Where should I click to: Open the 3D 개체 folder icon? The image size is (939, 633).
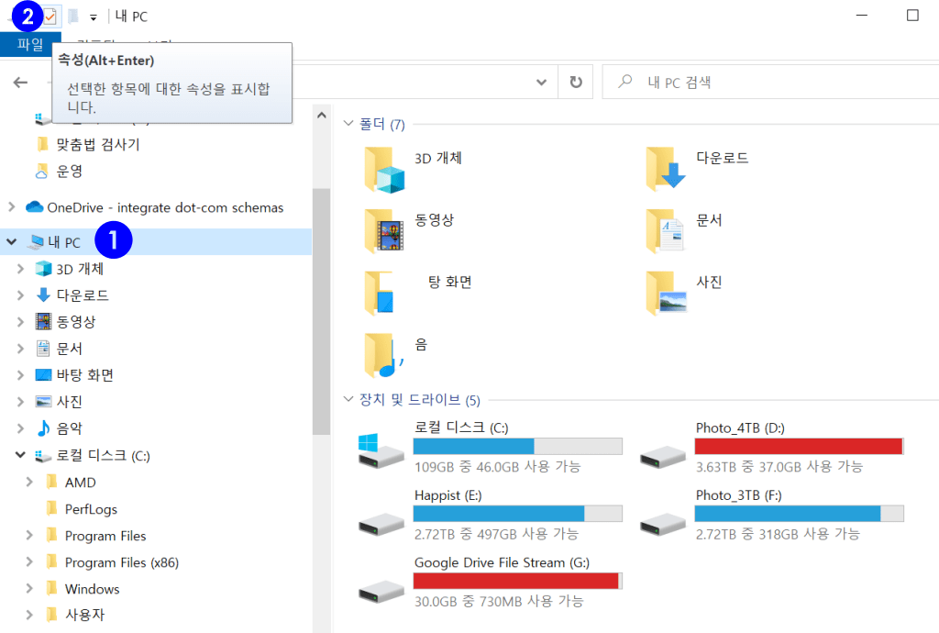384,172
